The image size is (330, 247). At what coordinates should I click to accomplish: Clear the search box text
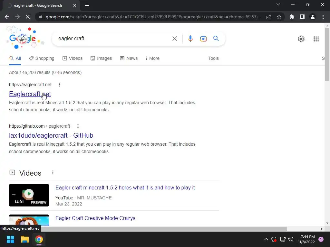pos(174,39)
